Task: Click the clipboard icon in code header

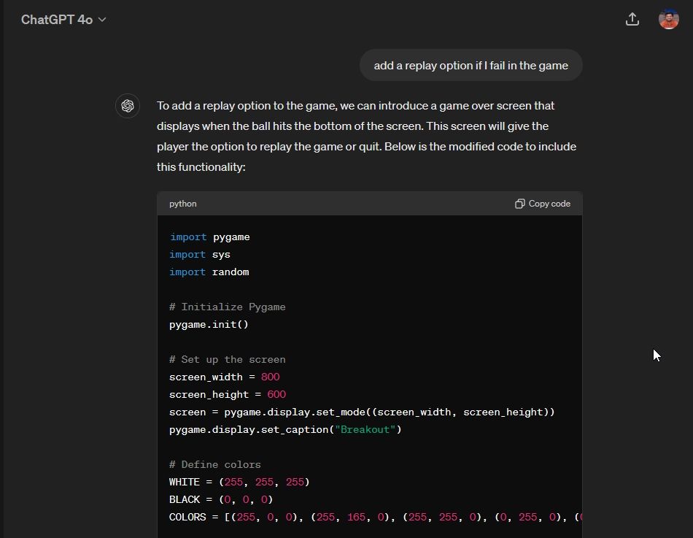Action: coord(519,204)
